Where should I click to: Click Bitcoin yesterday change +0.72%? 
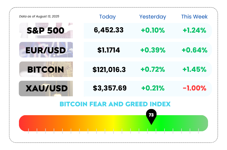153,70
